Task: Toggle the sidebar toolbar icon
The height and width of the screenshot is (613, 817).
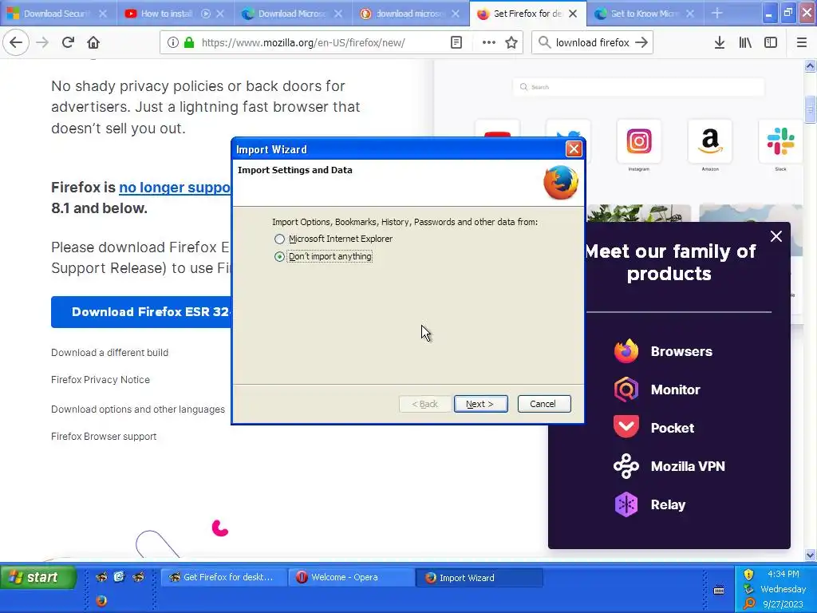Action: pyautogui.click(x=771, y=42)
